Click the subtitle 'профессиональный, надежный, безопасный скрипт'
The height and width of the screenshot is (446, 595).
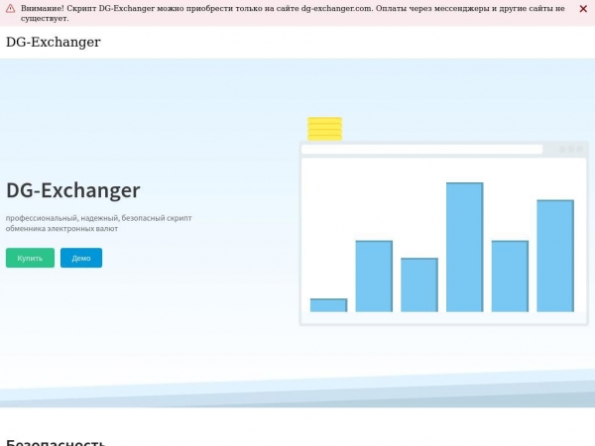click(98, 218)
